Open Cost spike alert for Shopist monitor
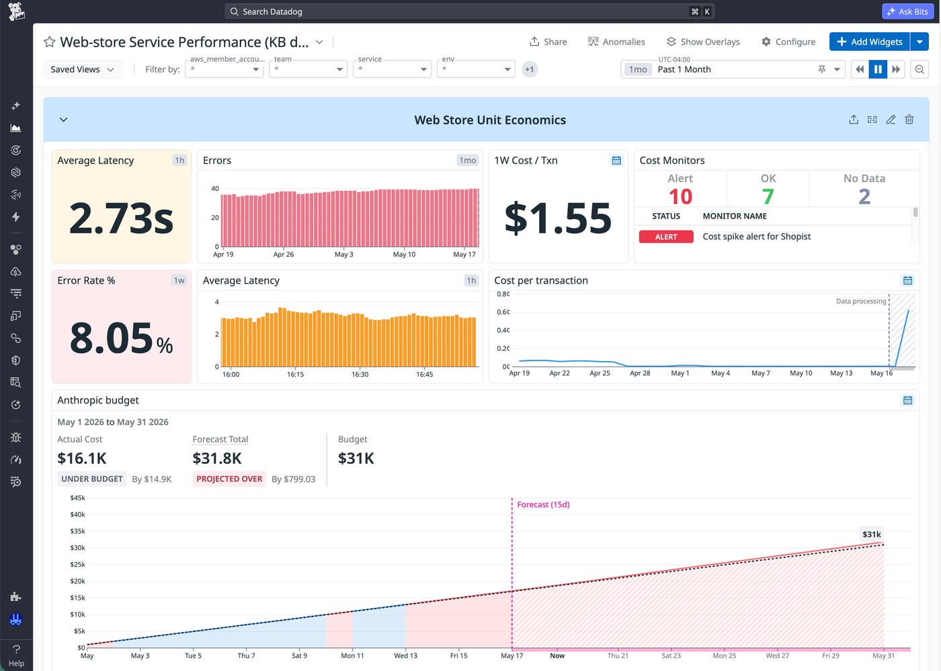 click(x=757, y=237)
